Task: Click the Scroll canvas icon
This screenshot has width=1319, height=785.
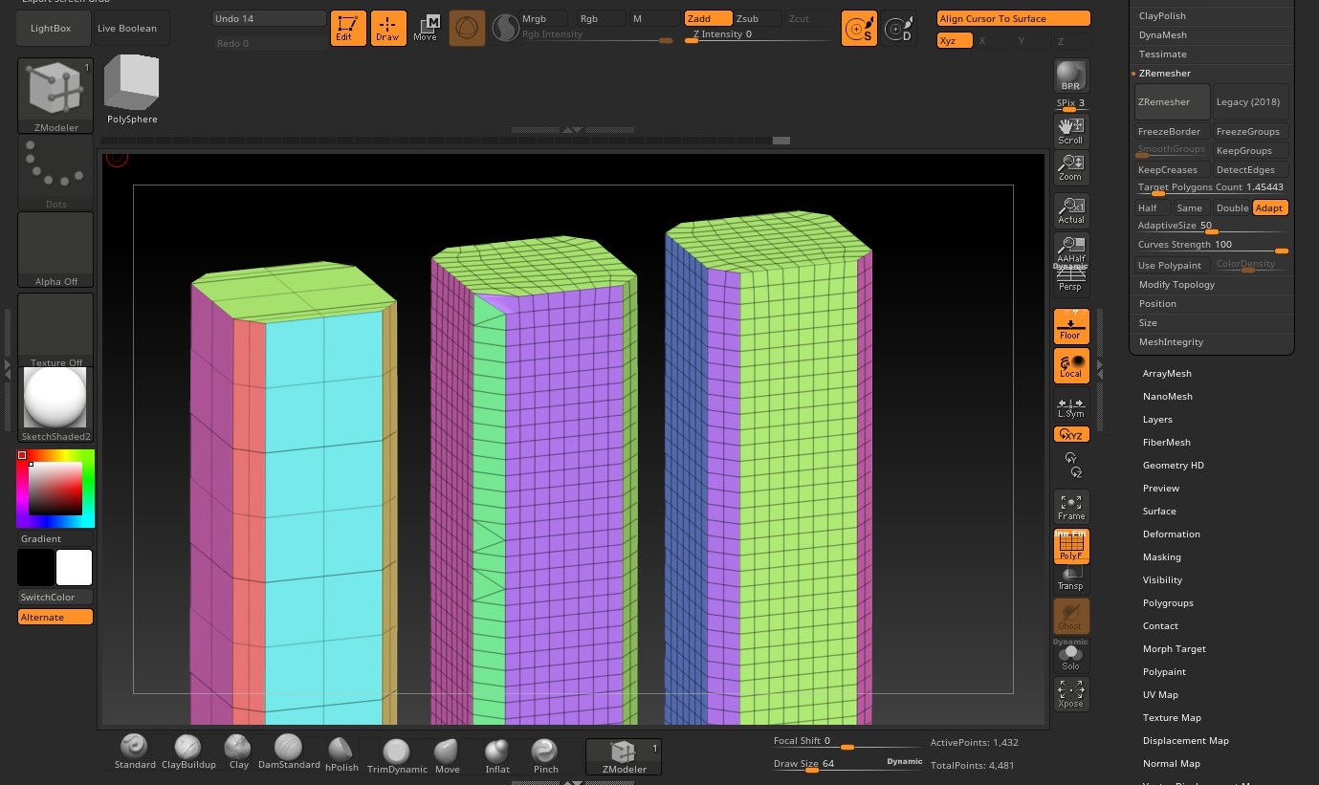Action: click(x=1070, y=132)
